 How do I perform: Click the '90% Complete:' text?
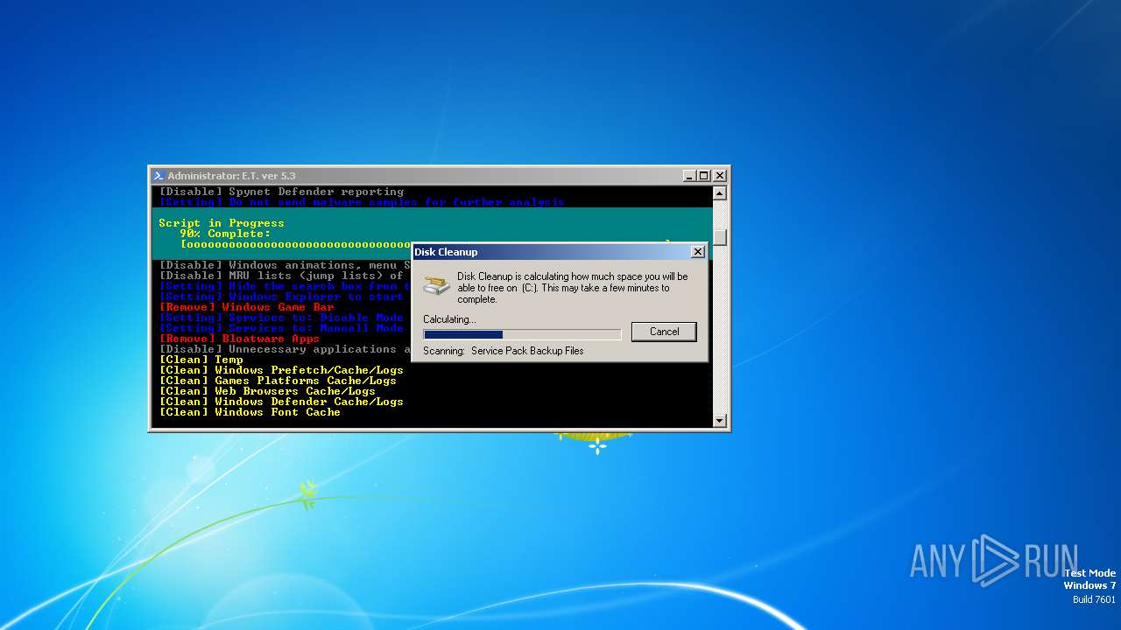click(225, 234)
